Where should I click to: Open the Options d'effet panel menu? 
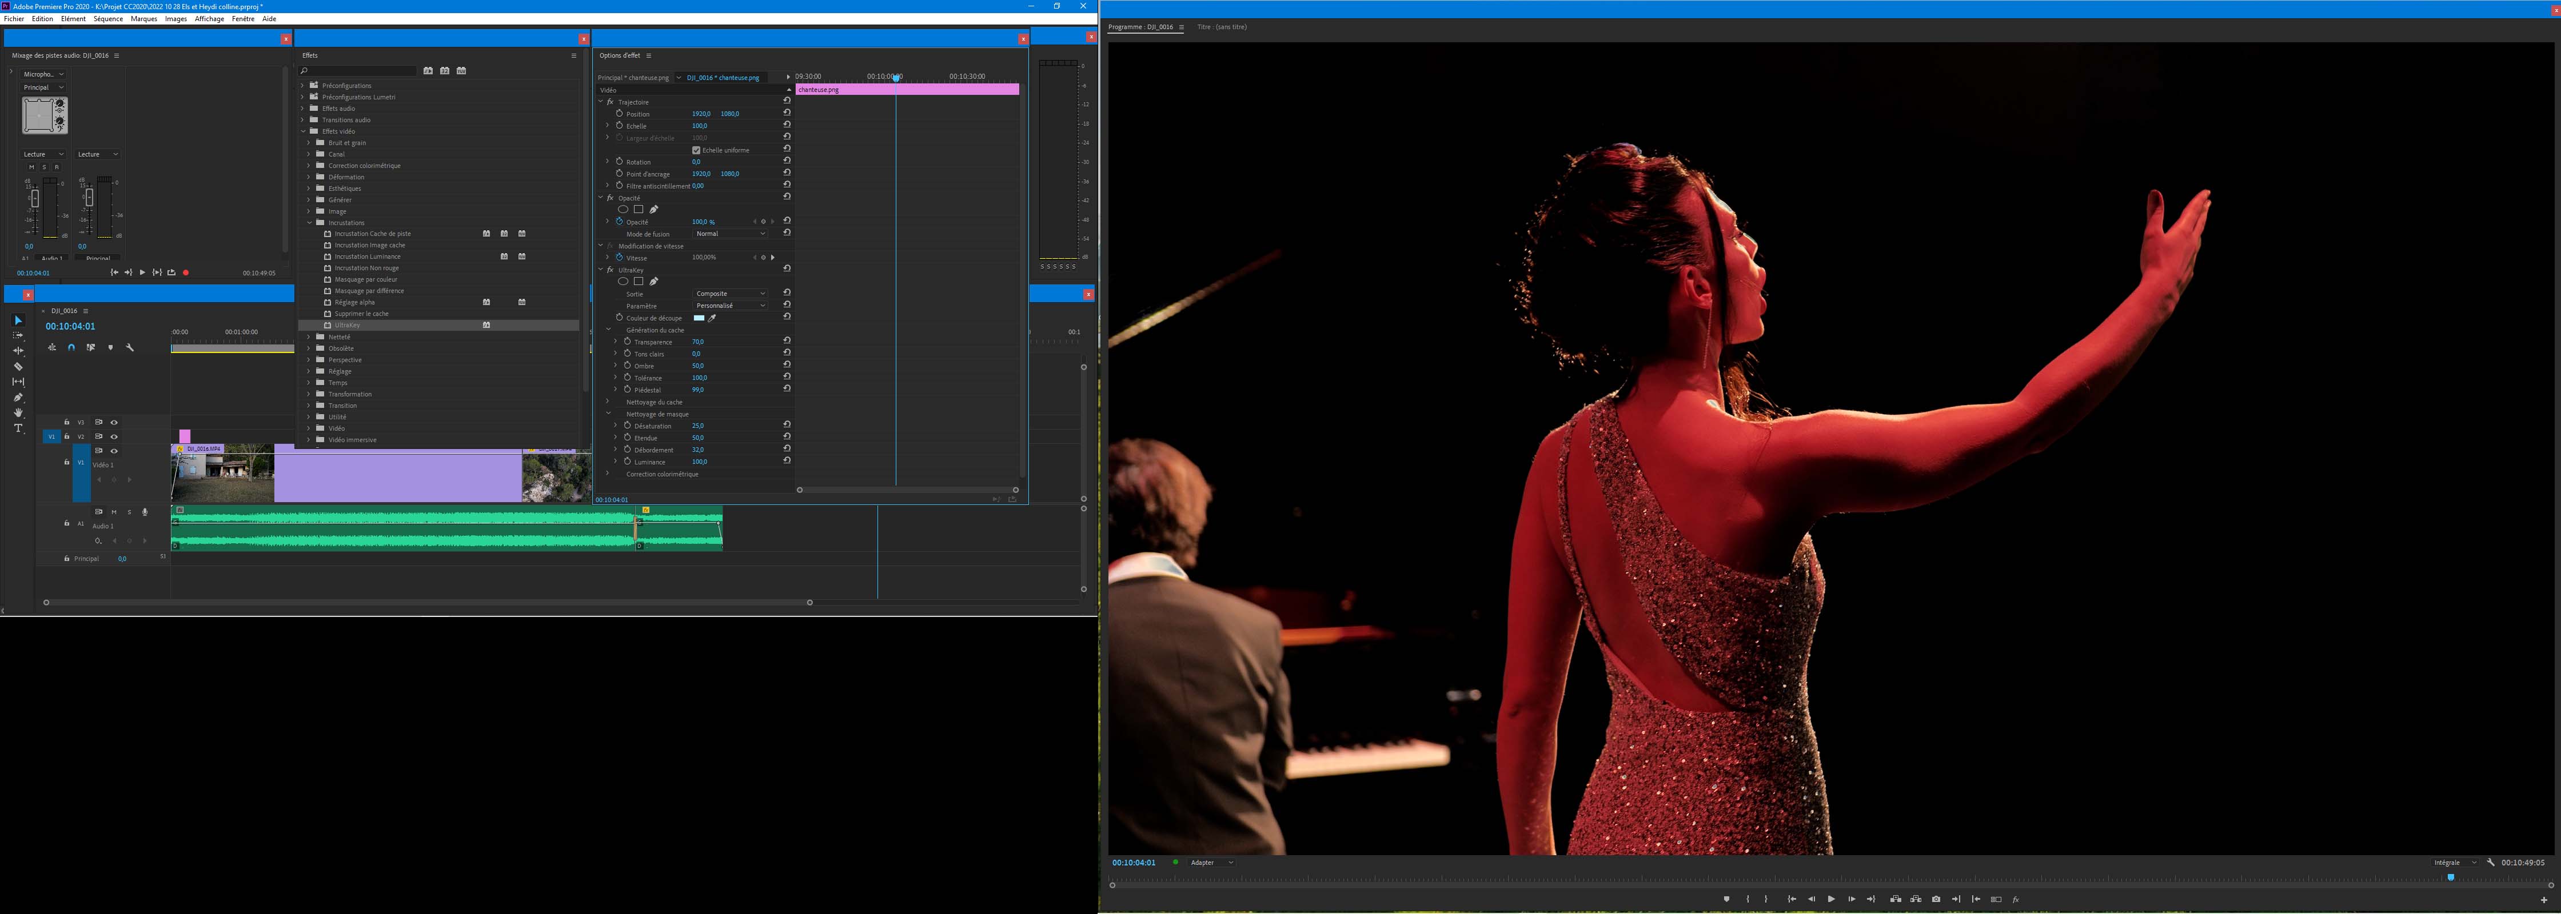(648, 55)
